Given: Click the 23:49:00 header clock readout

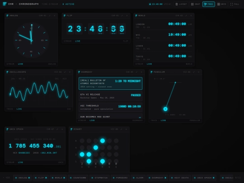Looking at the screenshot, I should [x=157, y=4].
